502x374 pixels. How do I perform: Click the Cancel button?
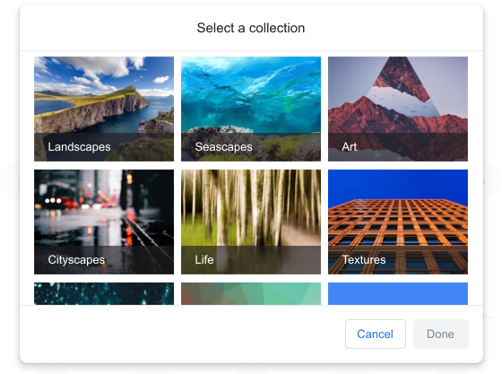pyautogui.click(x=376, y=334)
